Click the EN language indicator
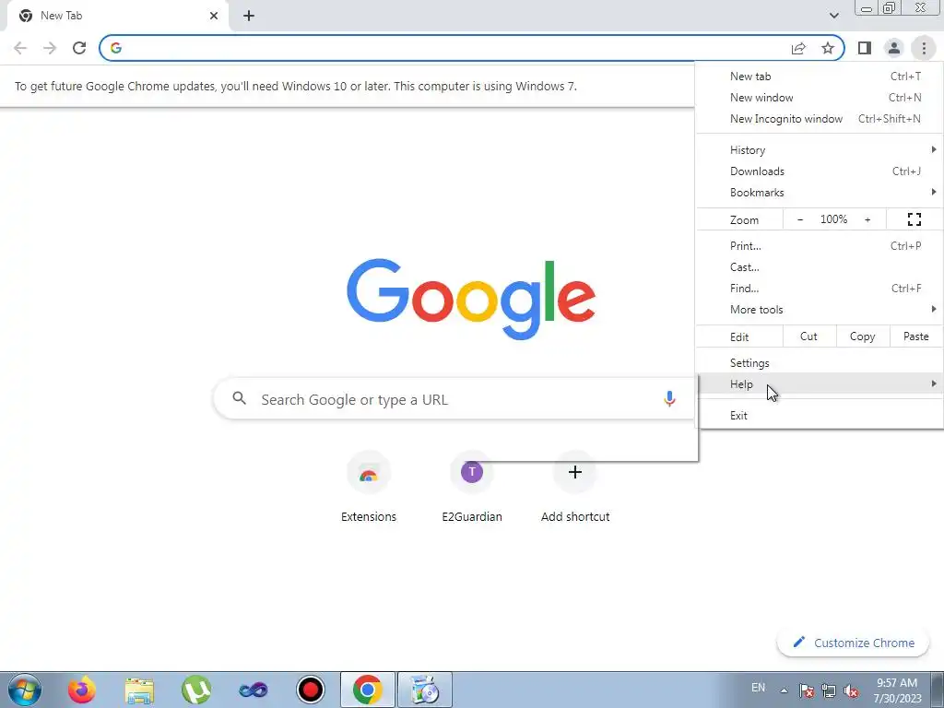 [x=758, y=688]
